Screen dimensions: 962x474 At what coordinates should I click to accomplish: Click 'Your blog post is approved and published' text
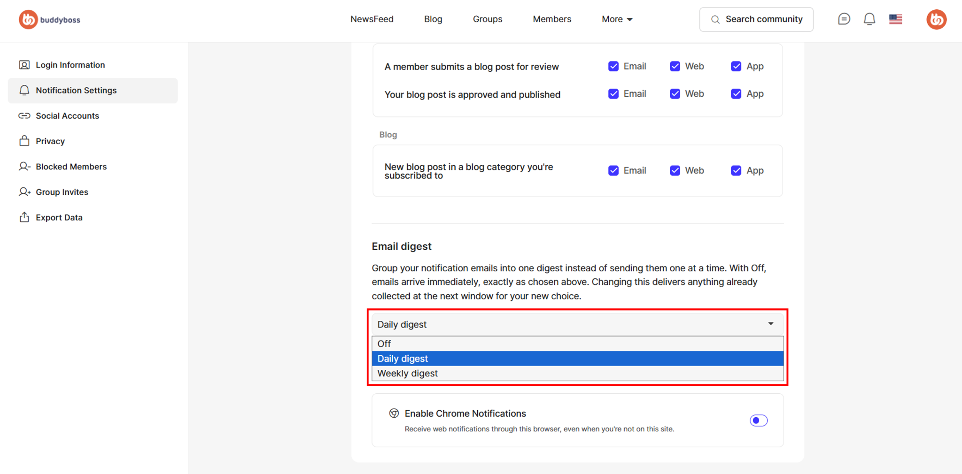472,94
